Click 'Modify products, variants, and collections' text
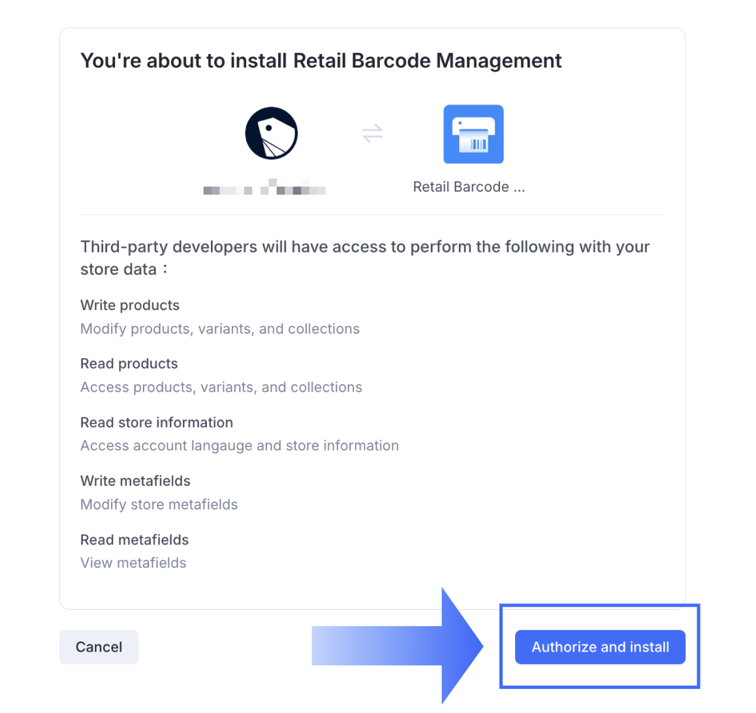Viewport: 756px width, 713px height. 220,329
